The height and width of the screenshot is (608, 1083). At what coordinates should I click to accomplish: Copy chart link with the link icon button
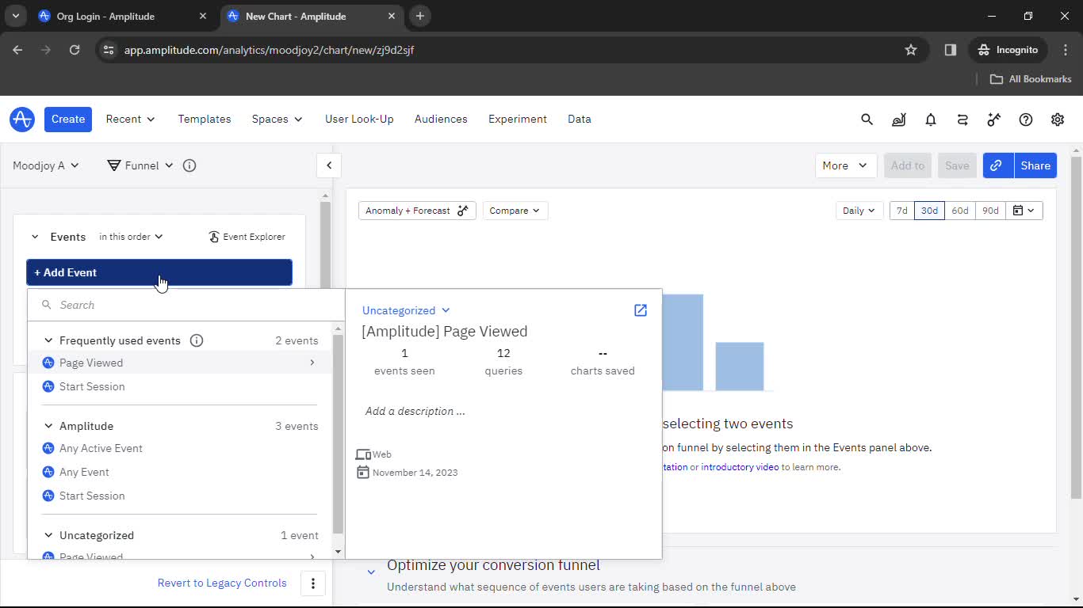pos(997,165)
